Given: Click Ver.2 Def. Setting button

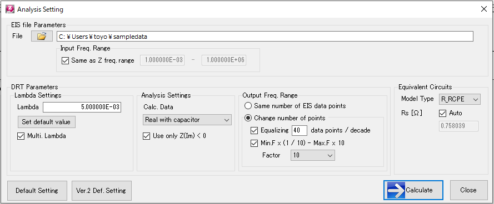Looking at the screenshot, I should click(102, 191).
